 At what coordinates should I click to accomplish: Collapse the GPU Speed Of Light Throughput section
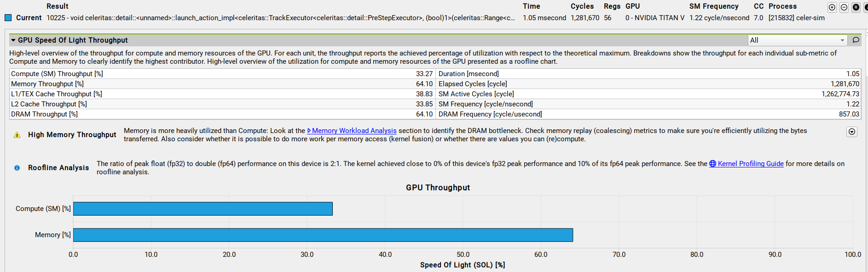(13, 40)
